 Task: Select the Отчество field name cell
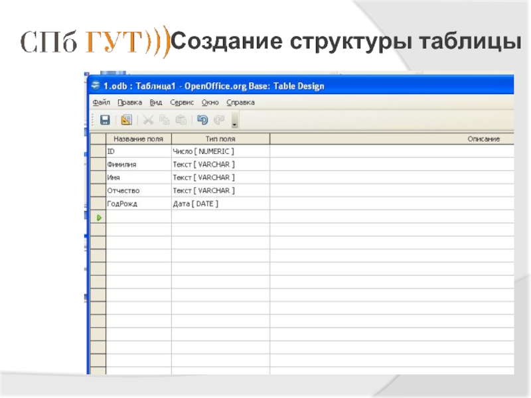pyautogui.click(x=139, y=190)
